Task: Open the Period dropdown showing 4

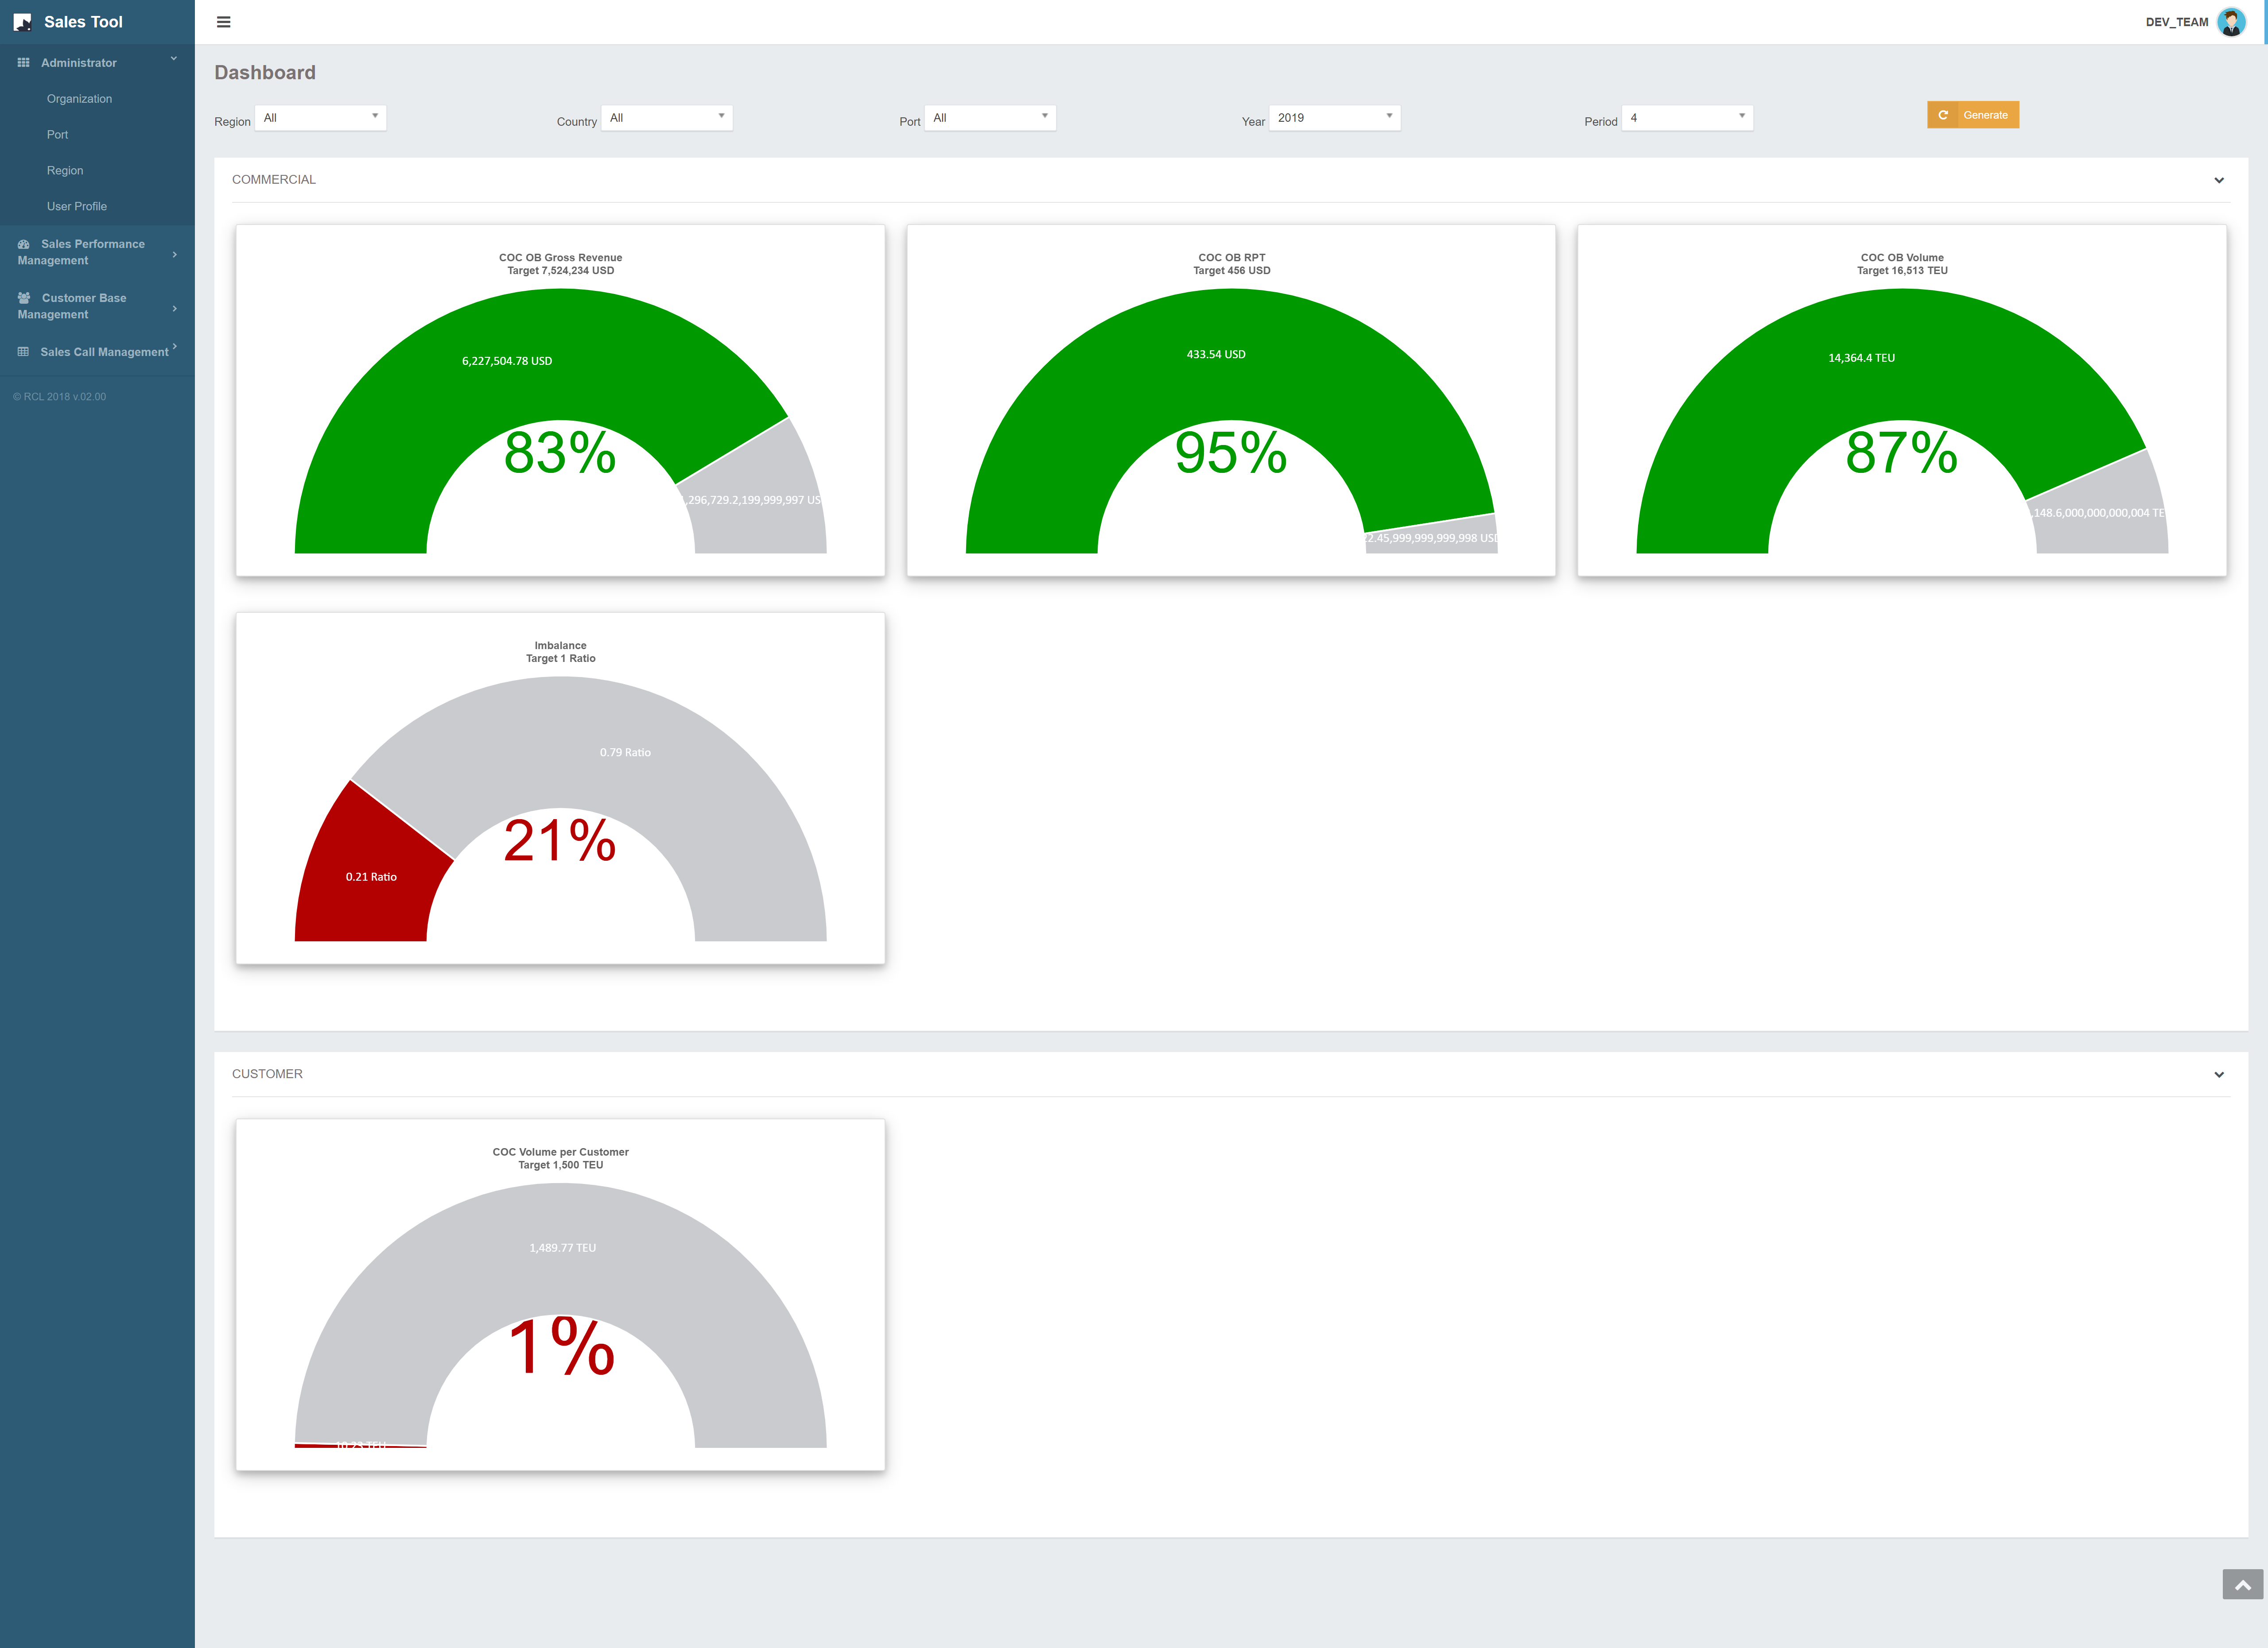Action: click(1687, 118)
